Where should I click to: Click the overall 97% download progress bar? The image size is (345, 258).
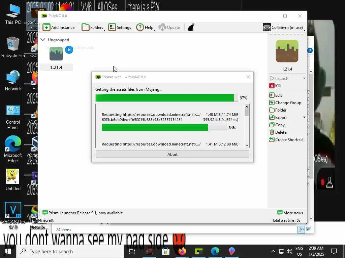click(166, 98)
